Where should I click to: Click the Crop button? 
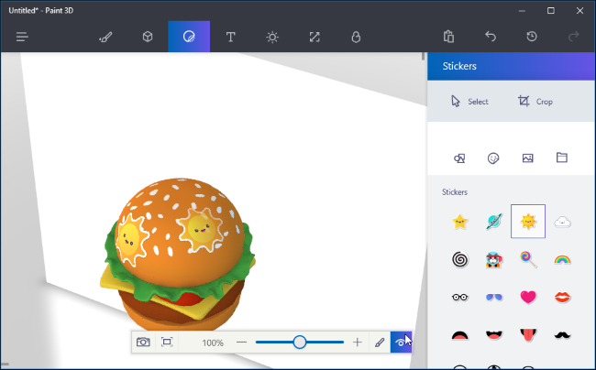pyautogui.click(x=535, y=102)
